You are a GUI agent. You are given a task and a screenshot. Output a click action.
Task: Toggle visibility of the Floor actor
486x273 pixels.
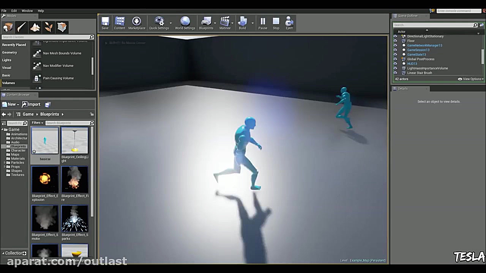point(395,41)
